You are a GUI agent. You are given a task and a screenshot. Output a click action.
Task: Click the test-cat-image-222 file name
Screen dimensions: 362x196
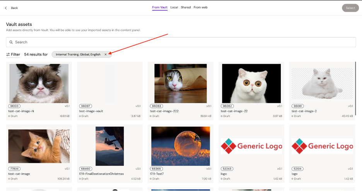[x=164, y=111]
